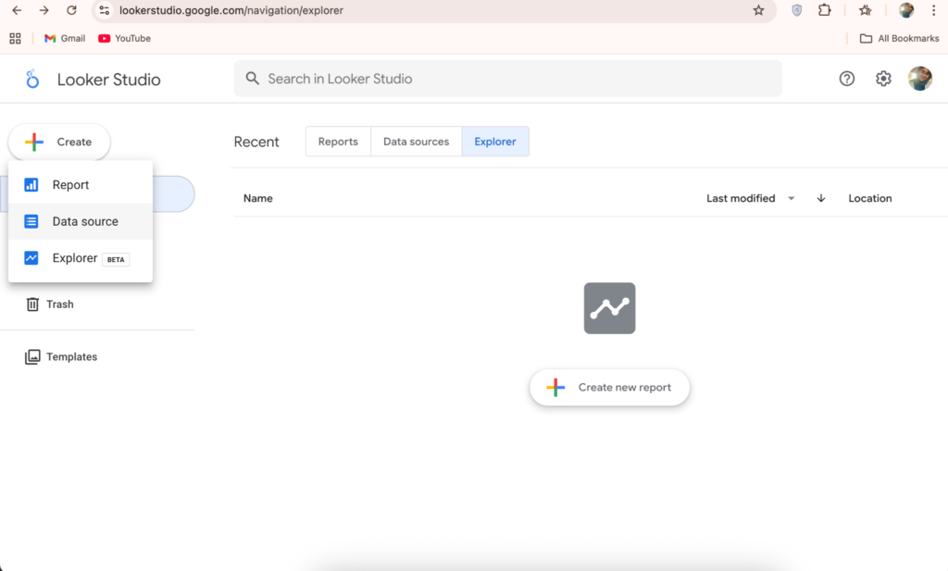Screen dimensions: 948x571
Task: Switch to the Data sources tab
Action: pyautogui.click(x=416, y=142)
